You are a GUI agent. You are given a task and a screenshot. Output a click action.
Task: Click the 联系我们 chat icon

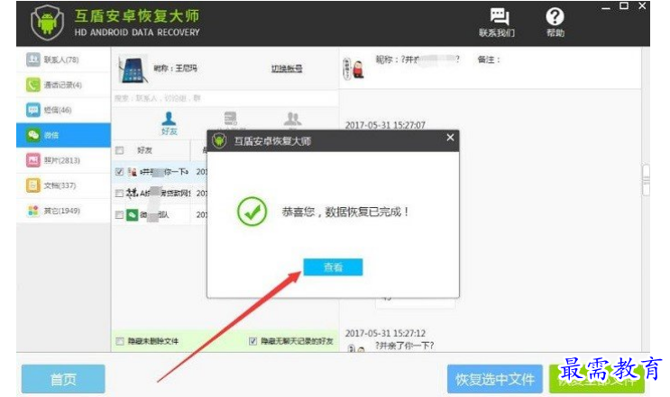point(499,17)
